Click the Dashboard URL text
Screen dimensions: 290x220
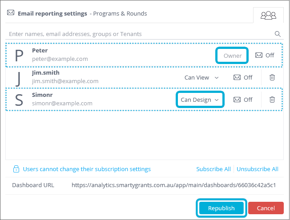click(x=173, y=185)
